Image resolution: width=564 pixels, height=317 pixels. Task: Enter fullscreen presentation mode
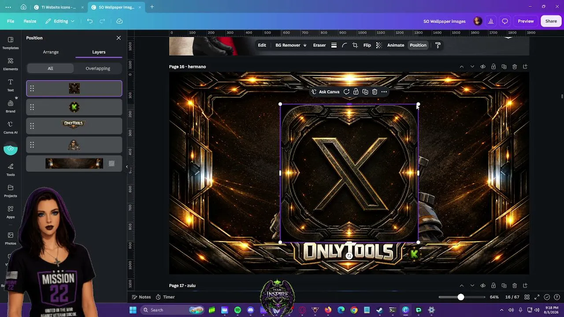(x=537, y=297)
